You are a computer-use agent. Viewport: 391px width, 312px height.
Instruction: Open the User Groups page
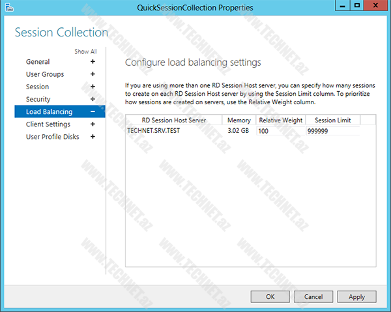(x=45, y=74)
